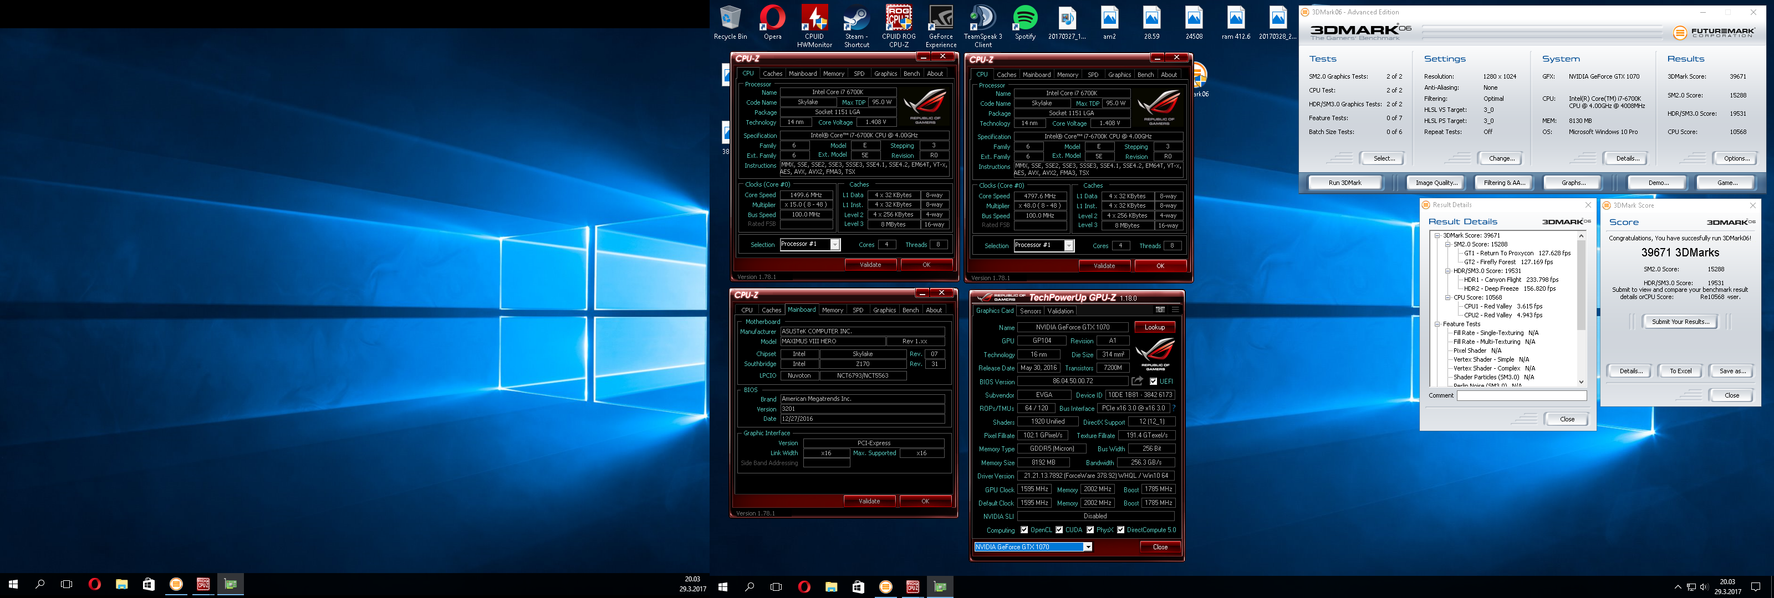Collapse the CPU Score: 10568 tree node
This screenshot has width=1774, height=598.
click(x=1447, y=298)
